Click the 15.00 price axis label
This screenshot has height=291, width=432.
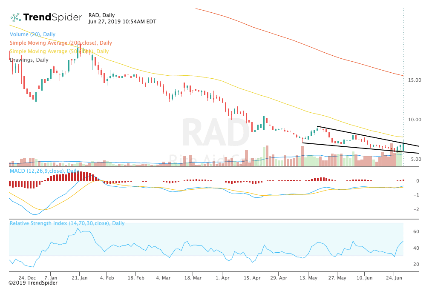coord(415,80)
